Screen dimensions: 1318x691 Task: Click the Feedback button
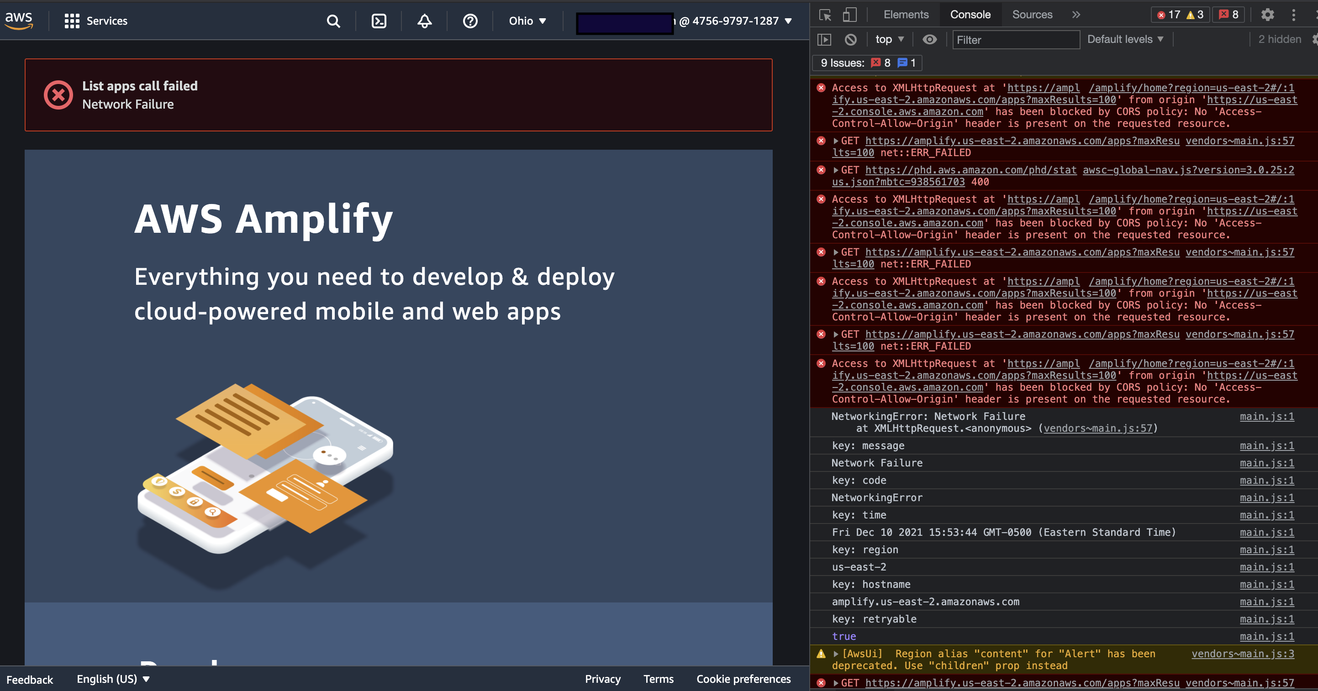(x=30, y=679)
